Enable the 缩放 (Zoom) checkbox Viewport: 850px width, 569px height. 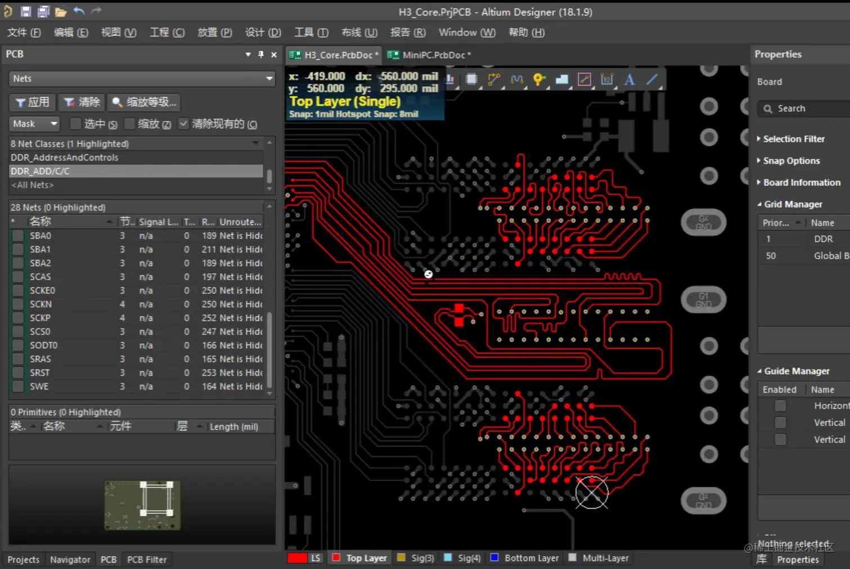point(130,124)
